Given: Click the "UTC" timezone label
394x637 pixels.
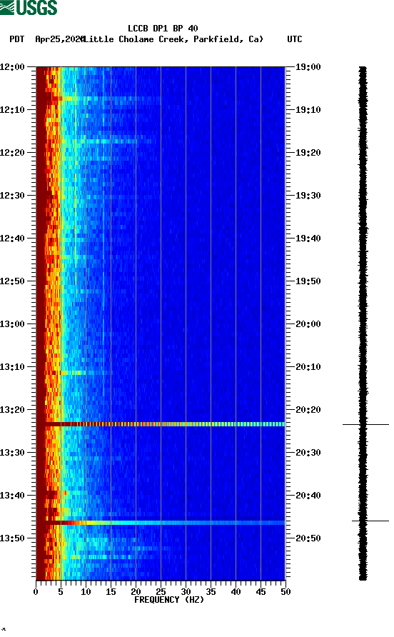Looking at the screenshot, I should pos(295,39).
